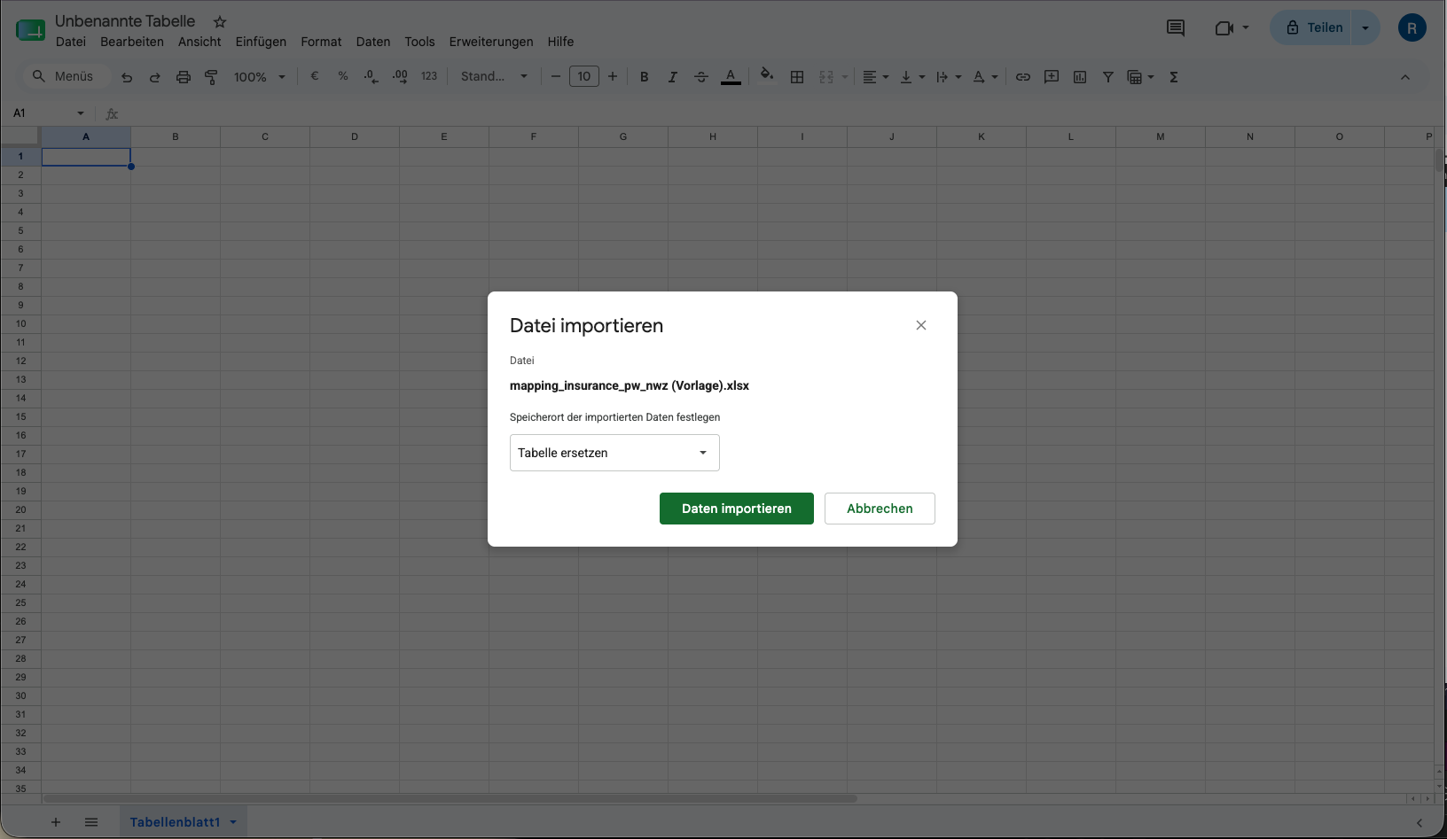The height and width of the screenshot is (839, 1447).
Task: Open the text wrapping dropdown
Action: [x=949, y=77]
